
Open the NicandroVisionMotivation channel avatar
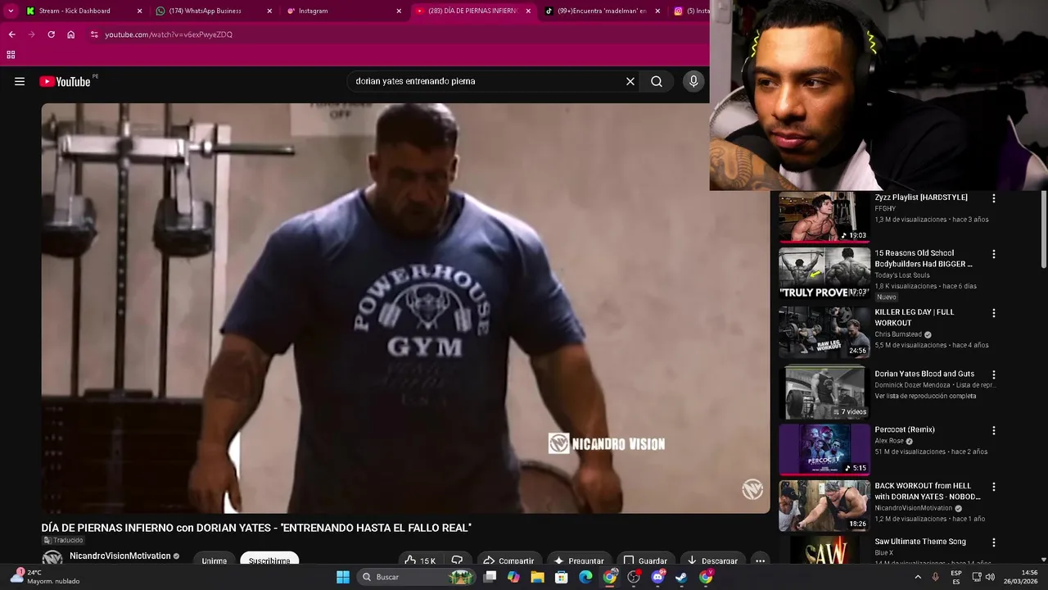coord(52,558)
